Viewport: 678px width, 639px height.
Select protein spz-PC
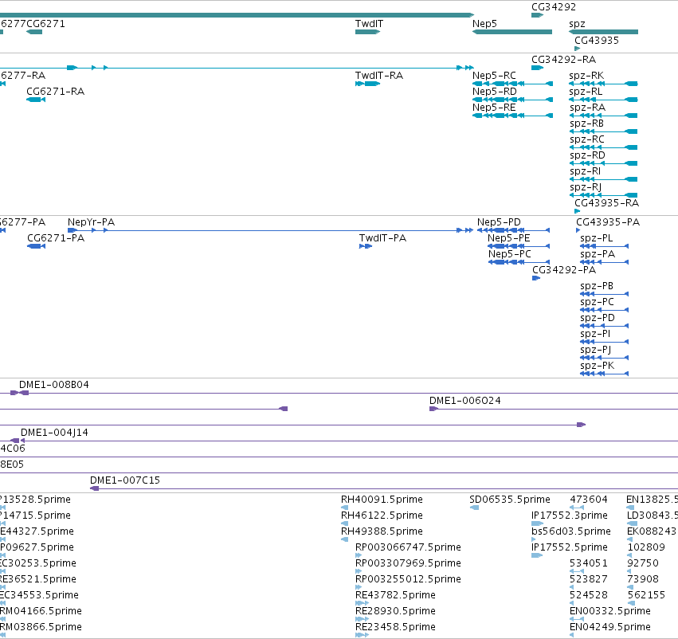604,310
